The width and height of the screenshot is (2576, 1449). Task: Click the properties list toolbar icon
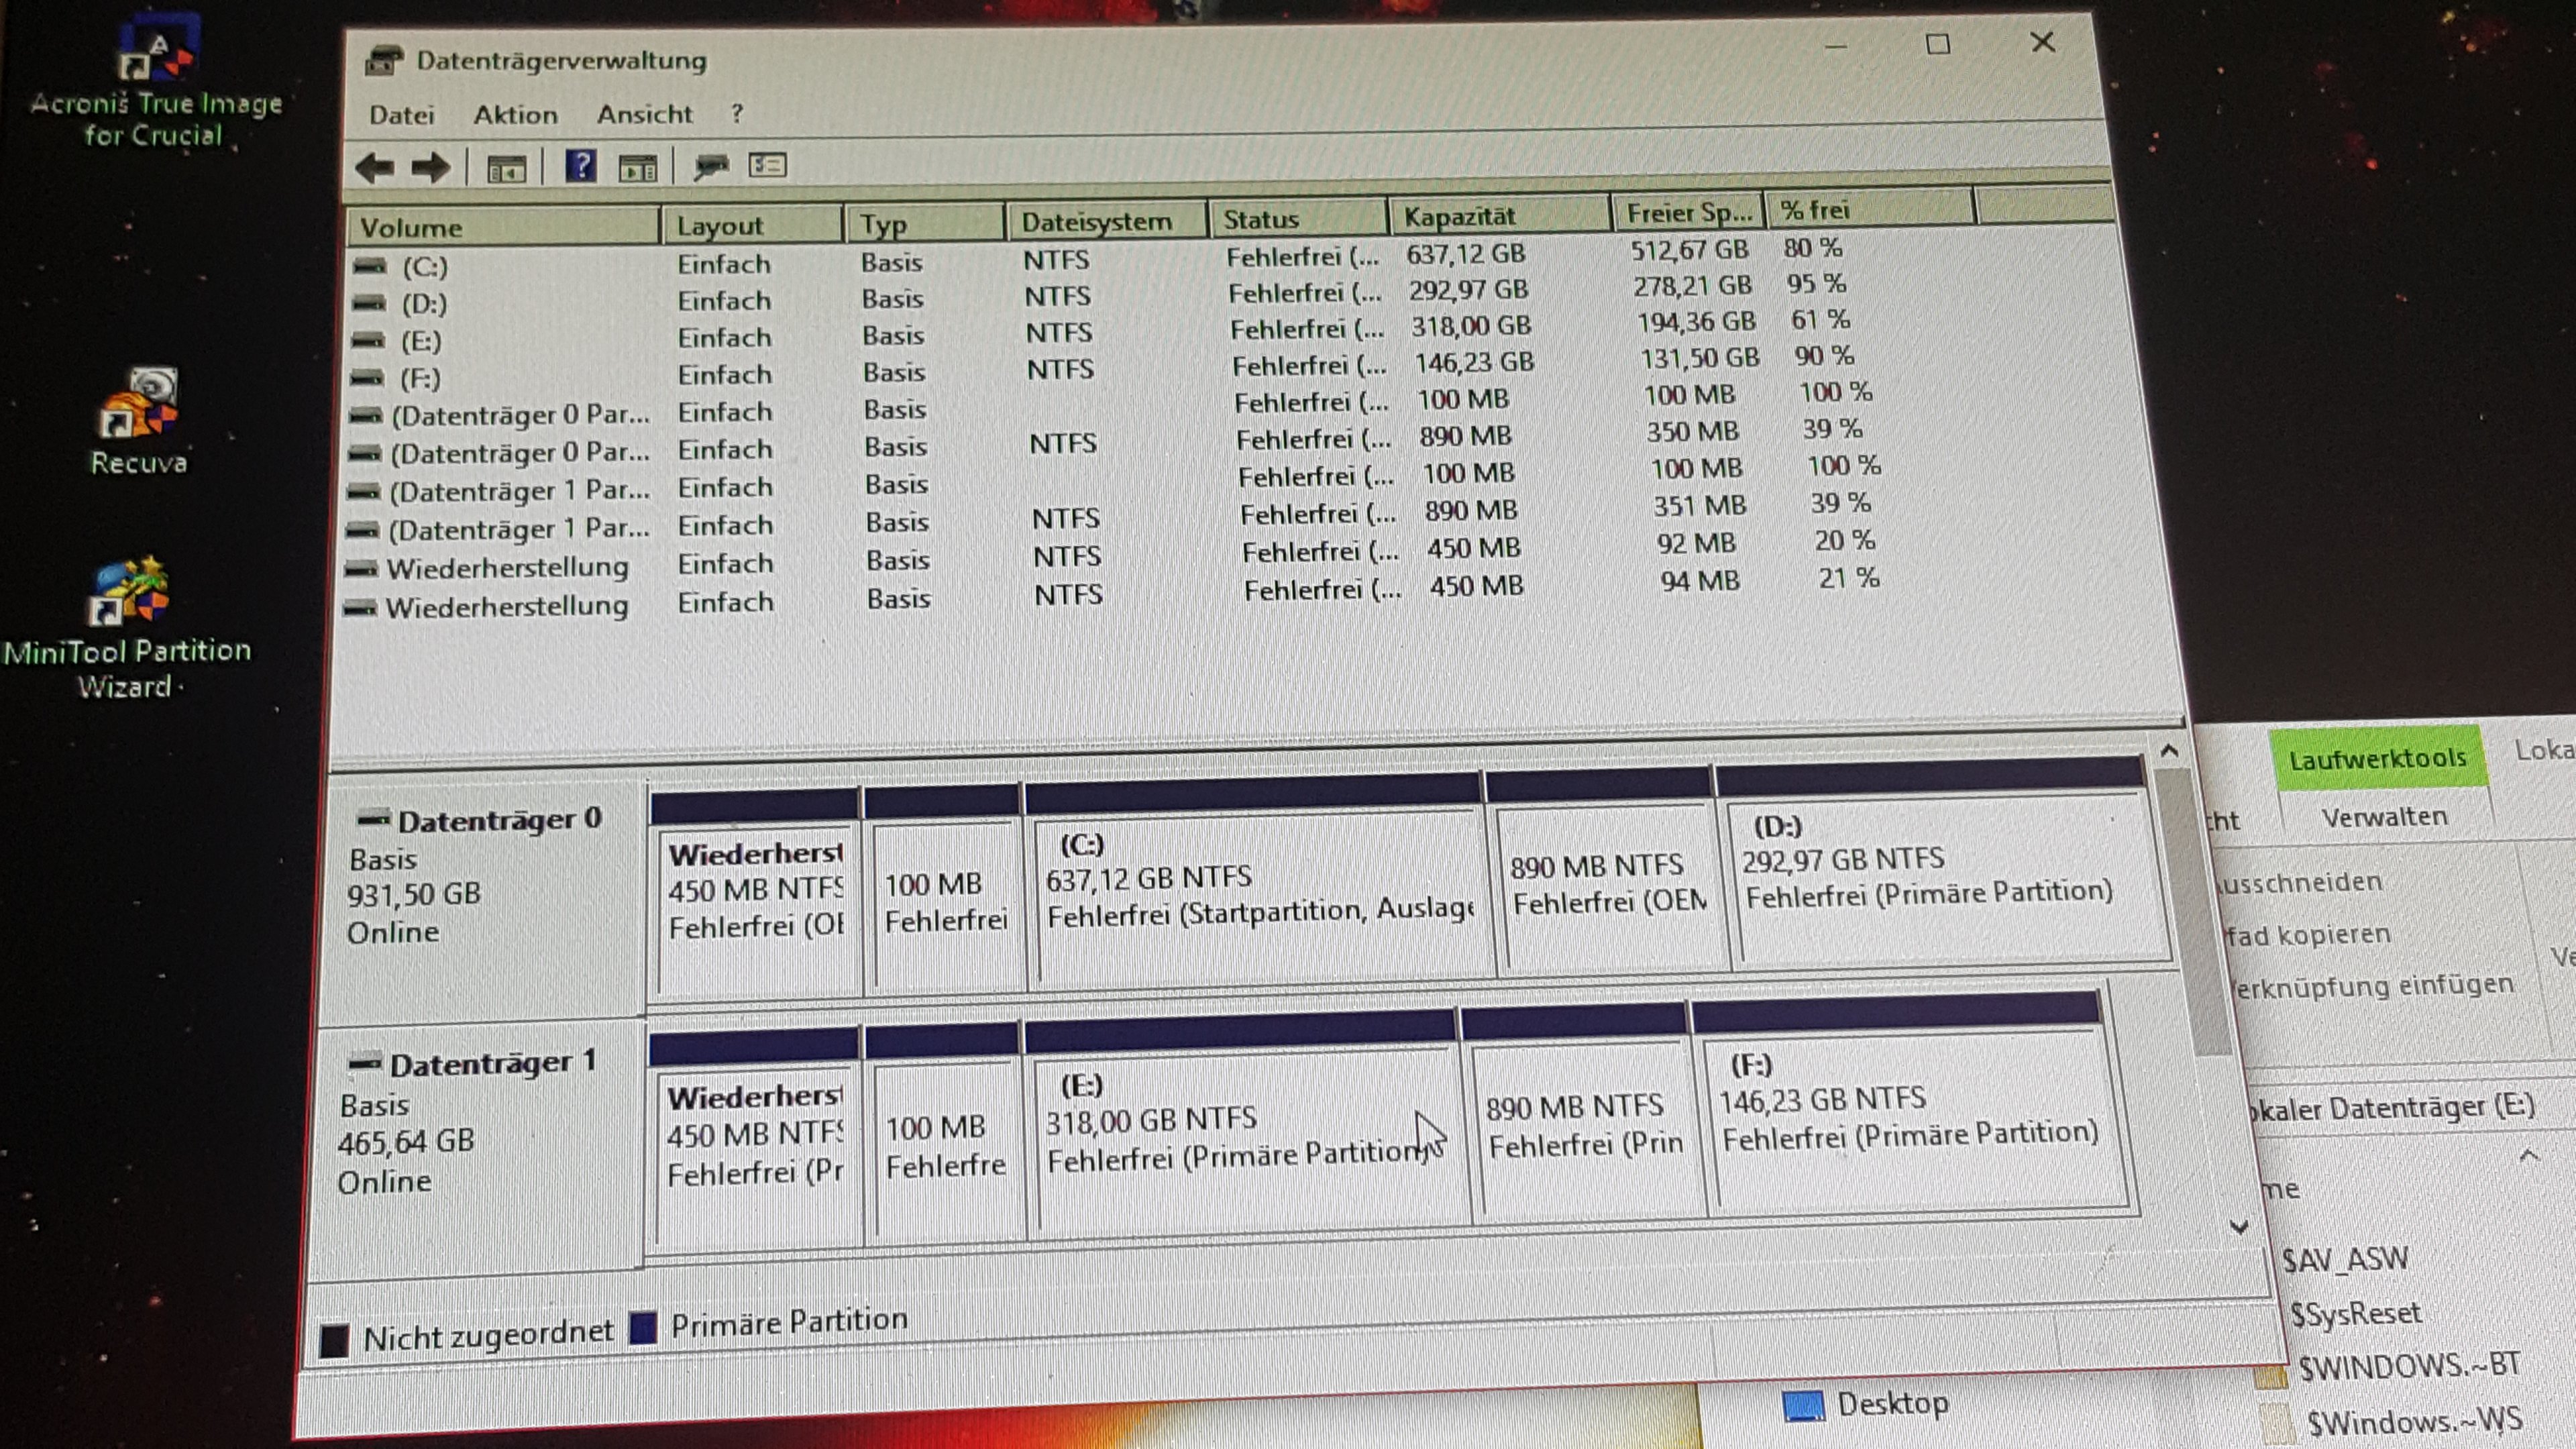(x=768, y=165)
